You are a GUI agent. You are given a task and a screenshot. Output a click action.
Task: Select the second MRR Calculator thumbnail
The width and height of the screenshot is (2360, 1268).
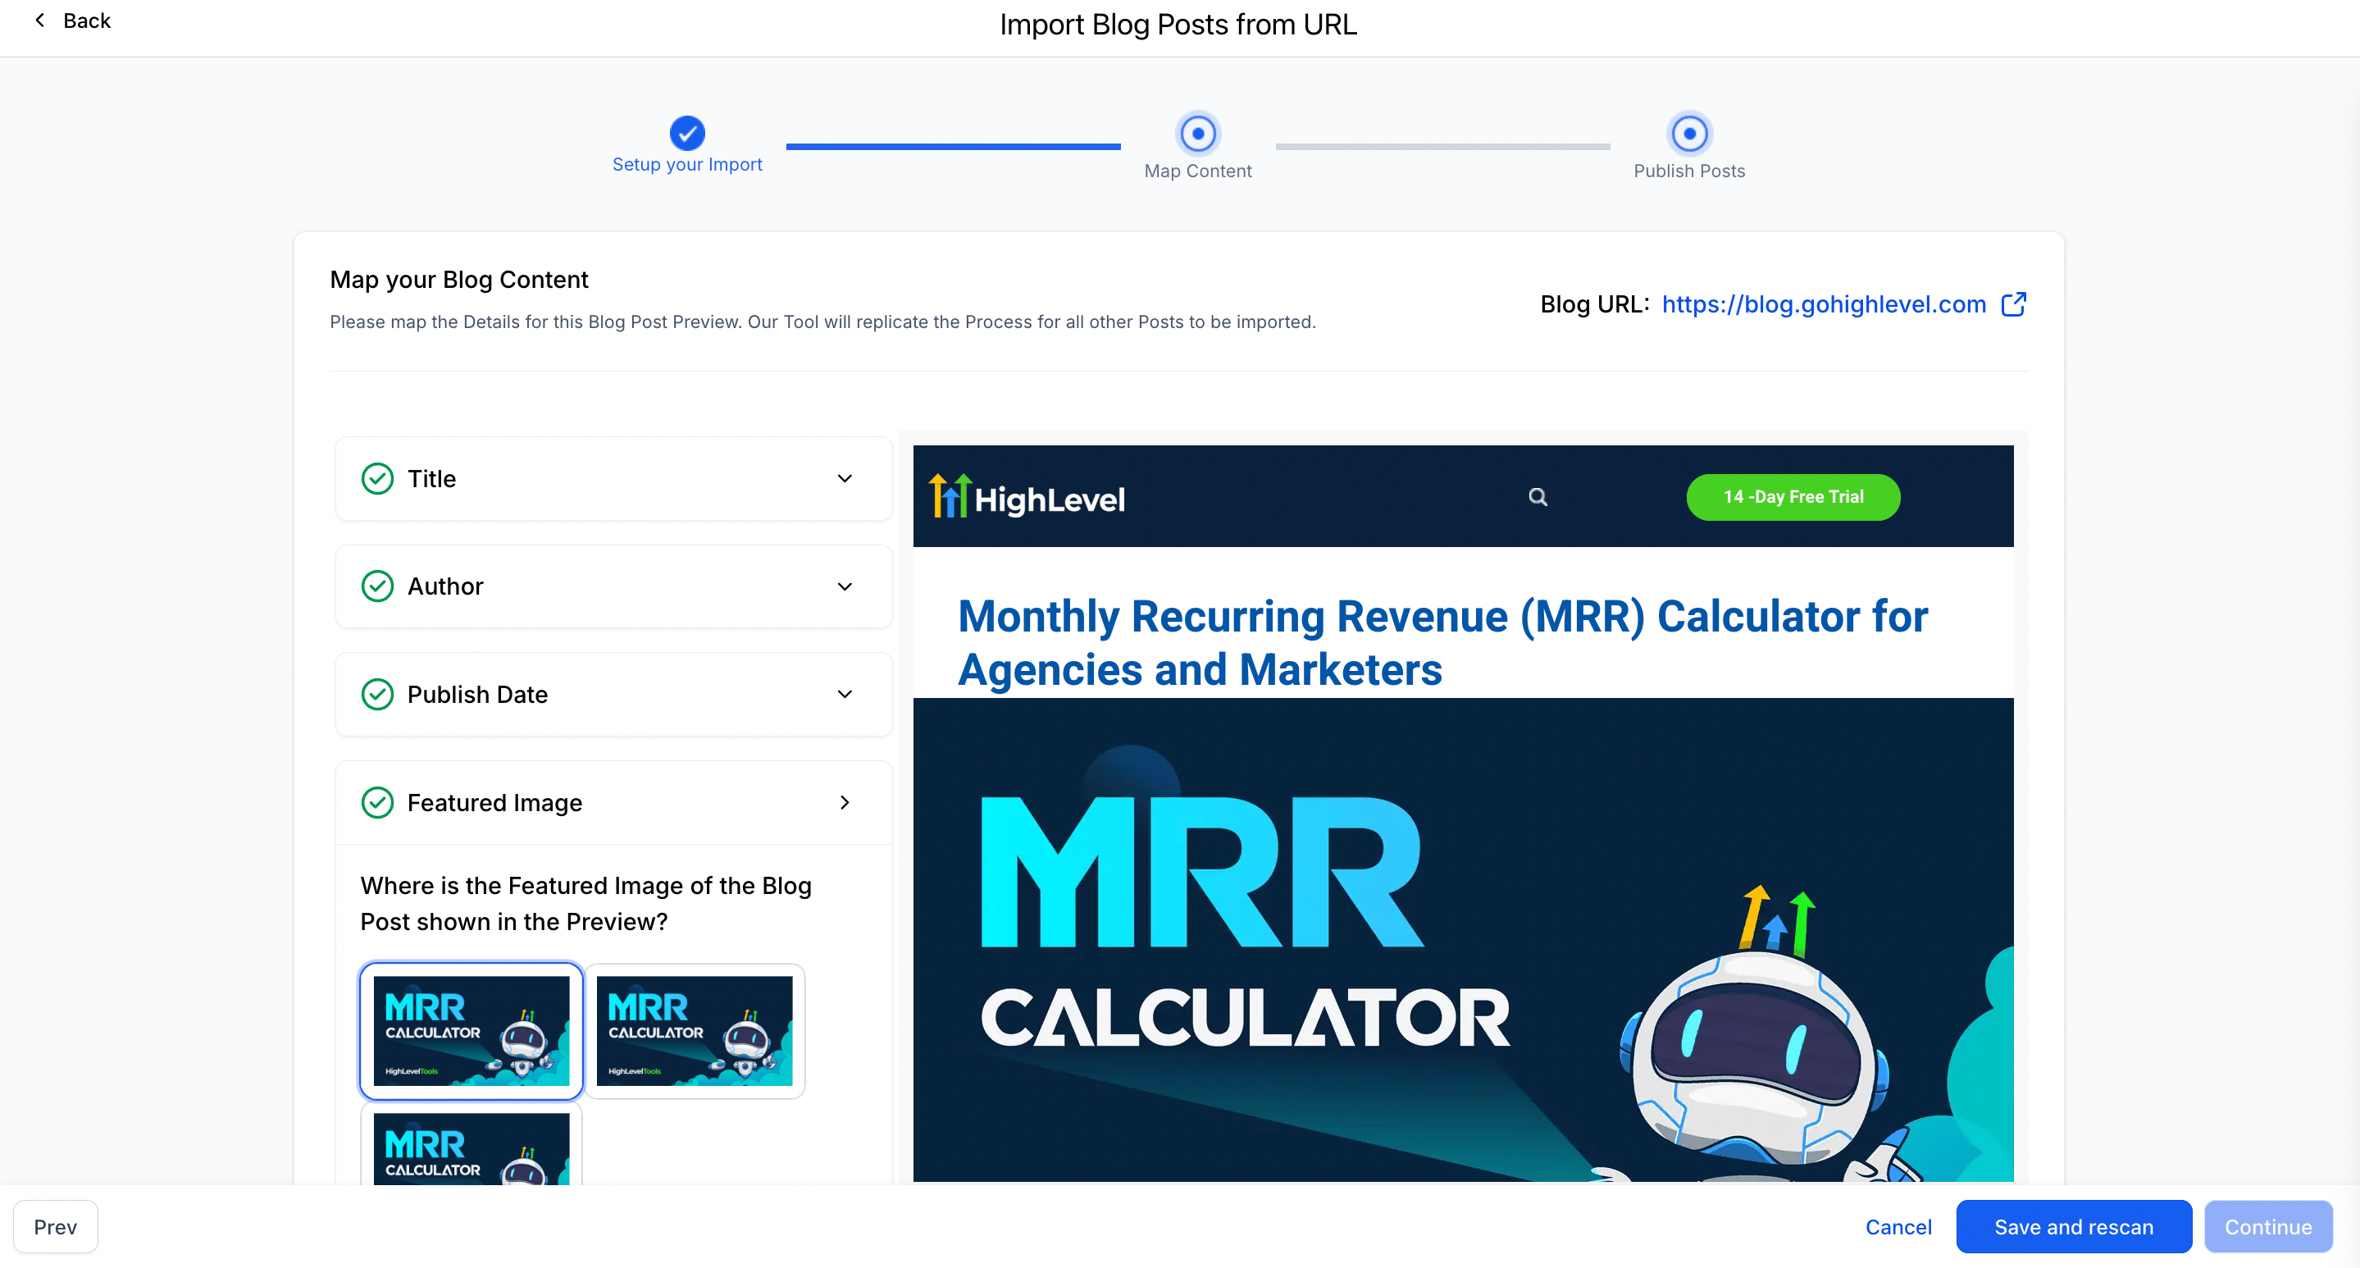pyautogui.click(x=694, y=1031)
